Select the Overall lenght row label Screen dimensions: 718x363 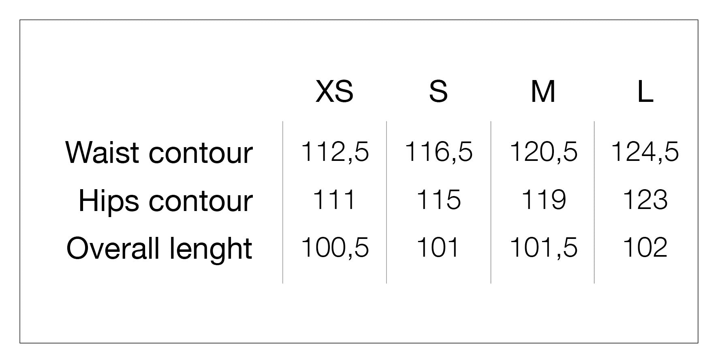(159, 249)
